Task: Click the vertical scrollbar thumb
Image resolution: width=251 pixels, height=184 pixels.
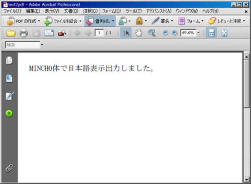Action: [x=247, y=84]
